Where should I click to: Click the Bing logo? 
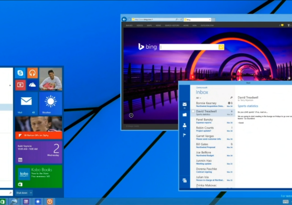[x=147, y=47]
